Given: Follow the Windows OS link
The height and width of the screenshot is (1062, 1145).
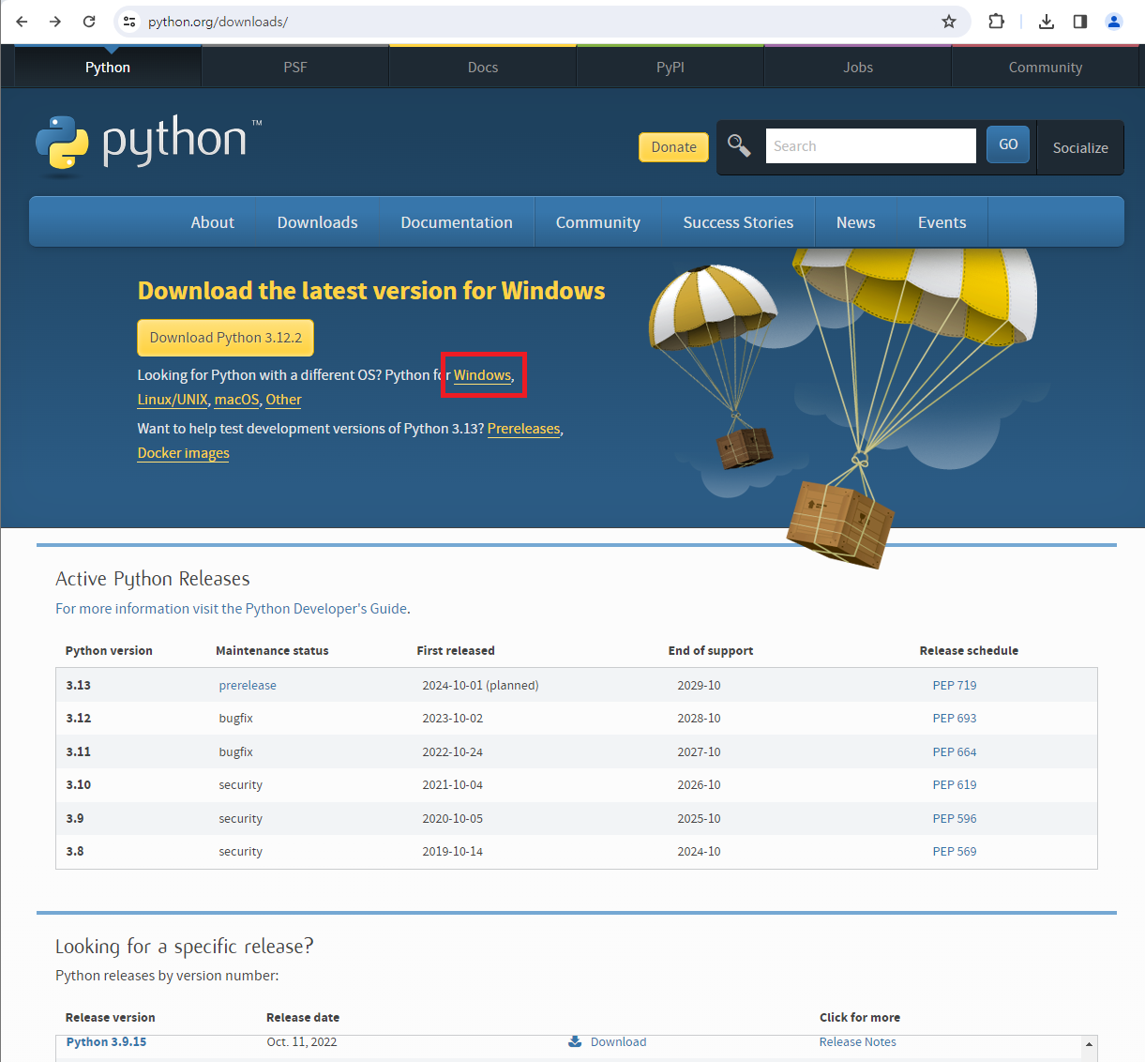Looking at the screenshot, I should coord(483,375).
